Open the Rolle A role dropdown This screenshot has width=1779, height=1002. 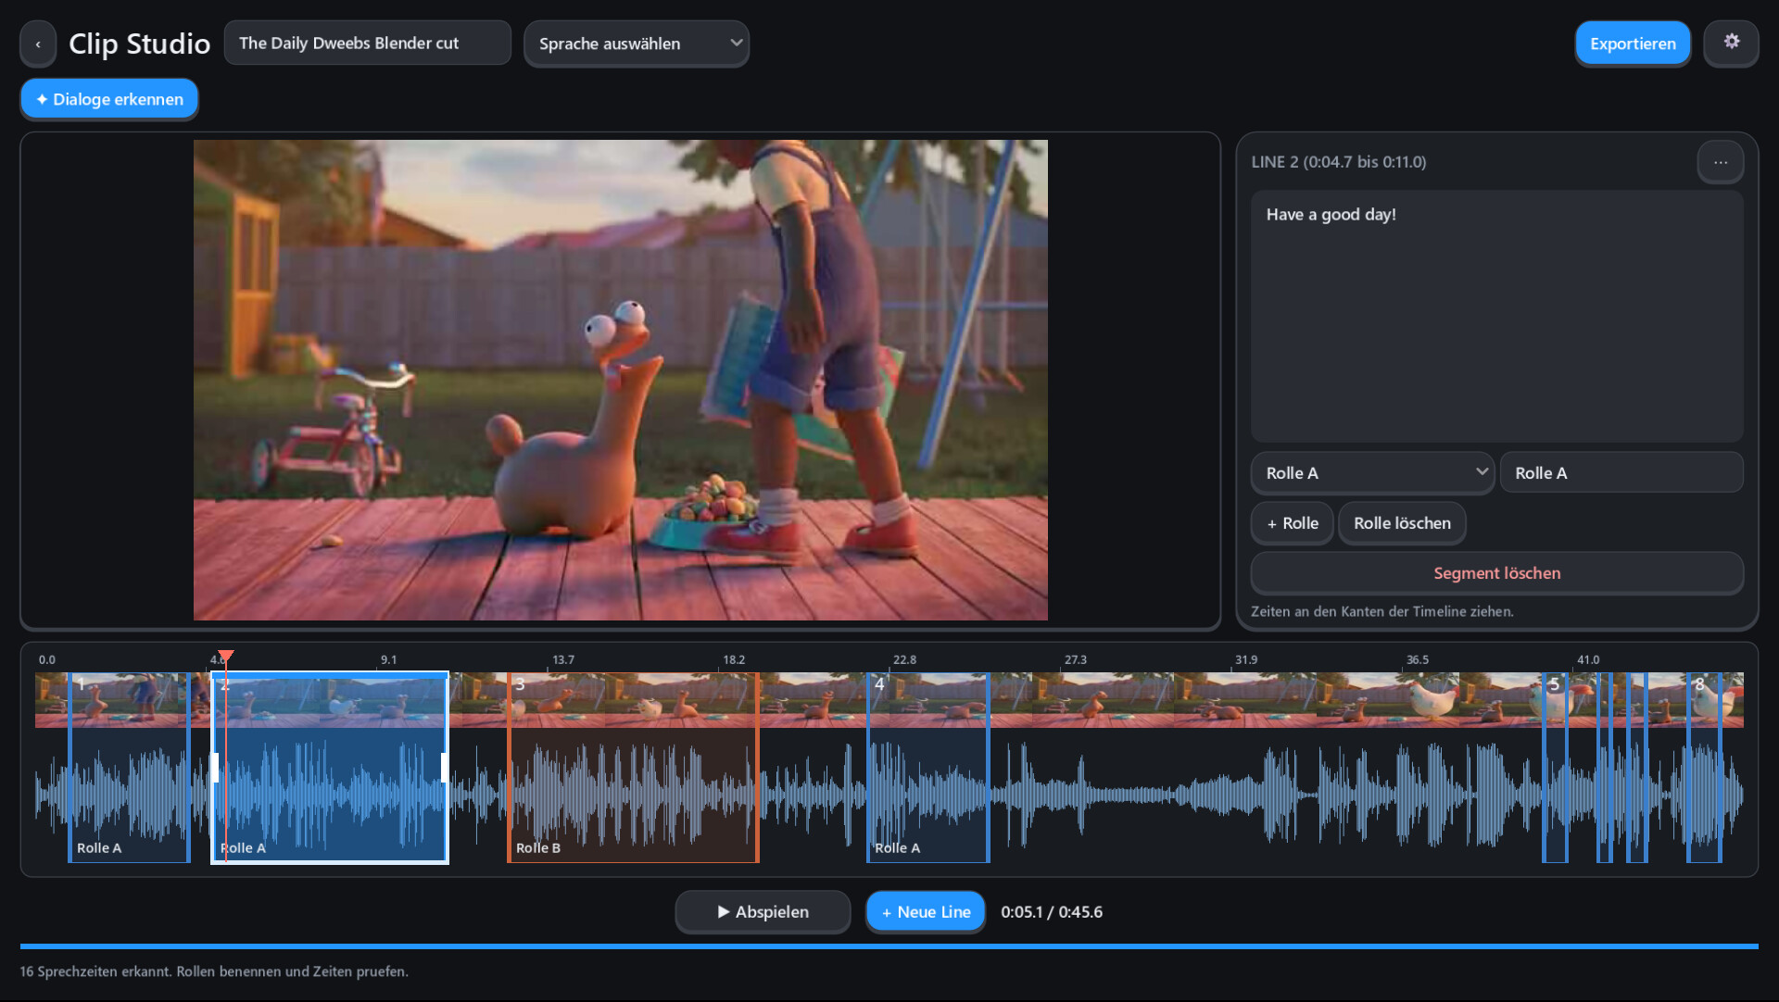point(1371,473)
